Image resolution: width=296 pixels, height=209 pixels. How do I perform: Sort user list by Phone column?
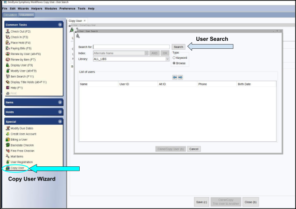[x=217, y=84]
